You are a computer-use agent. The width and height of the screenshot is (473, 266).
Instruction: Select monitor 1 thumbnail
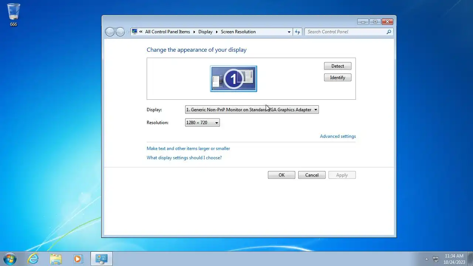234,79
